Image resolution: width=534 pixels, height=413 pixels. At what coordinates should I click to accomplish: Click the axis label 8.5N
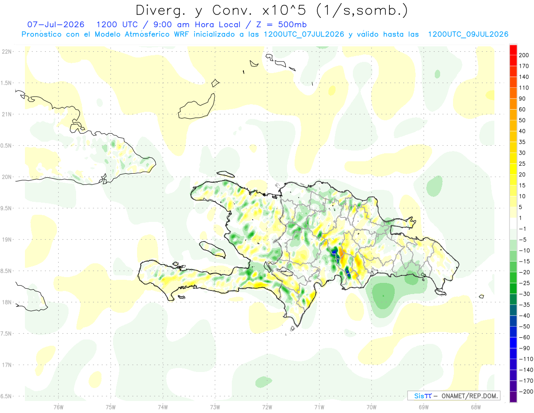pos(7,271)
